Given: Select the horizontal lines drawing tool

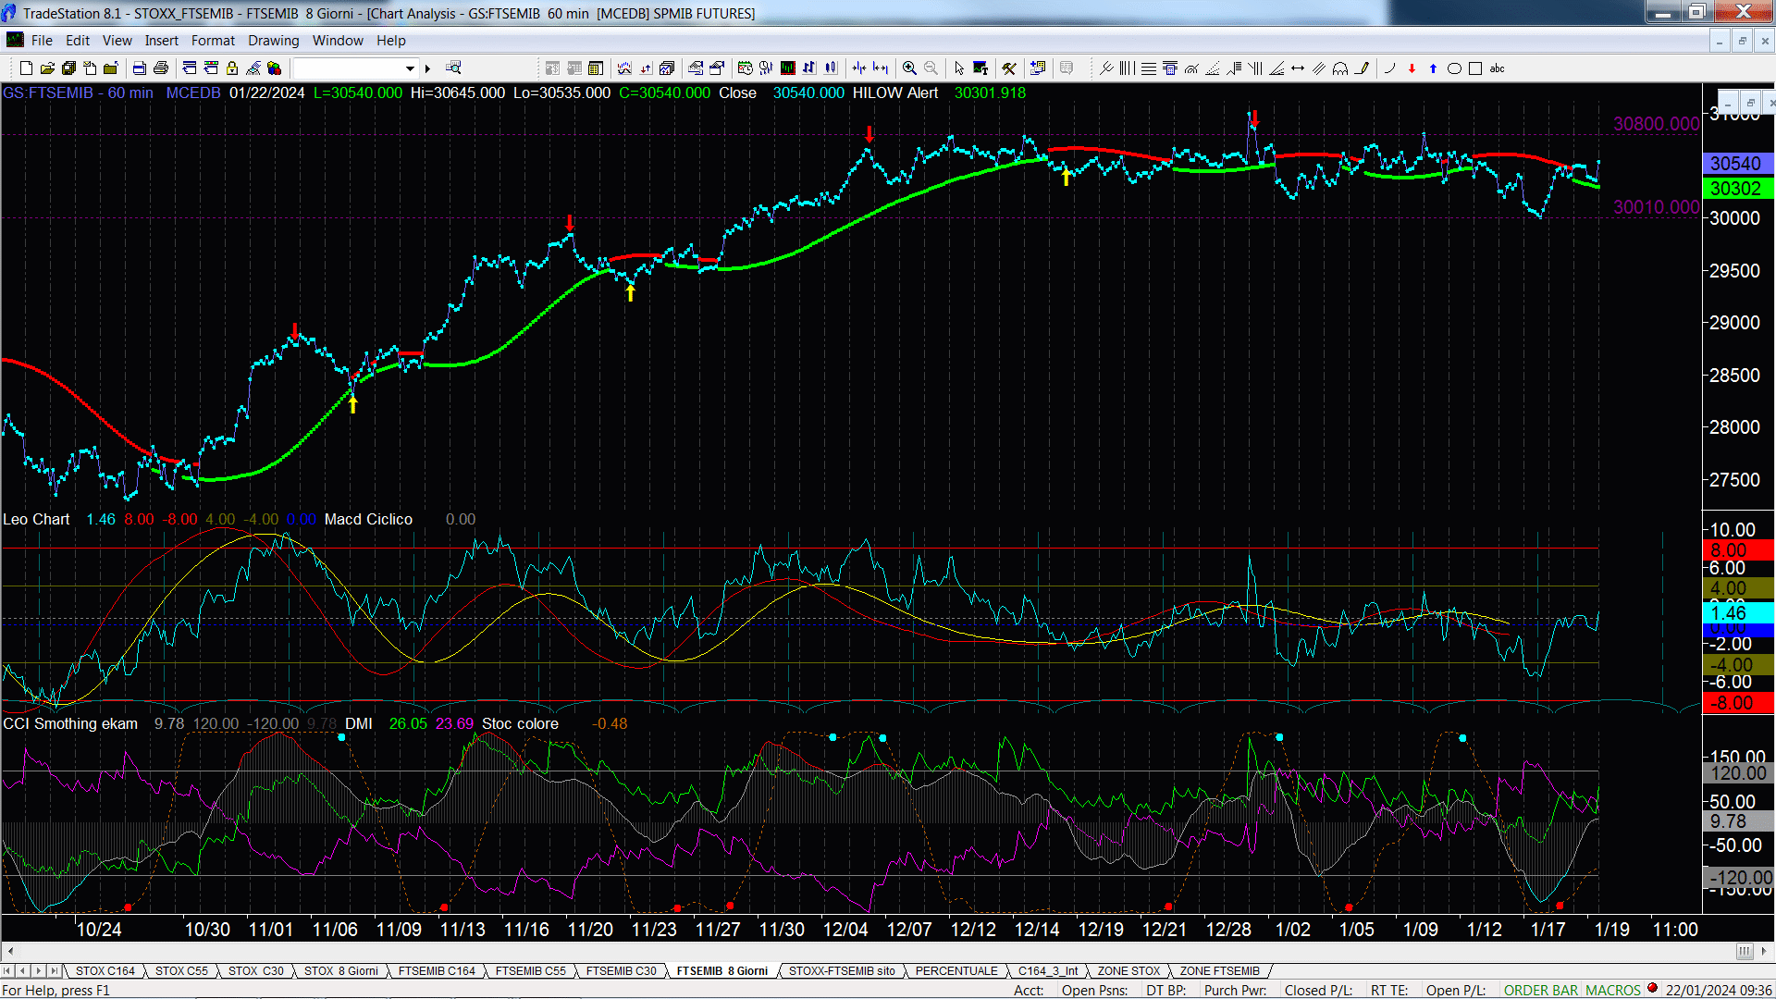Looking at the screenshot, I should [x=1149, y=68].
